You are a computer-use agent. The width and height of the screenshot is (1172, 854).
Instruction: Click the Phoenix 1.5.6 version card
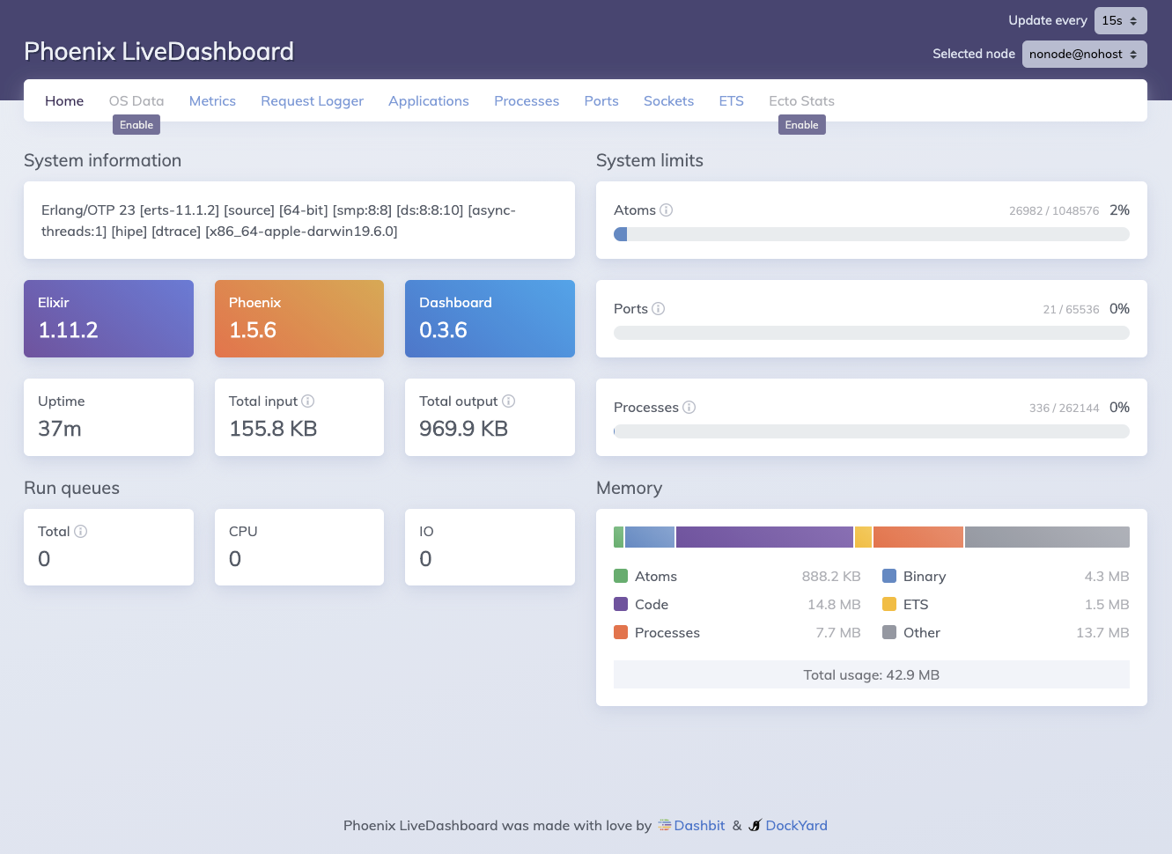[x=299, y=319]
